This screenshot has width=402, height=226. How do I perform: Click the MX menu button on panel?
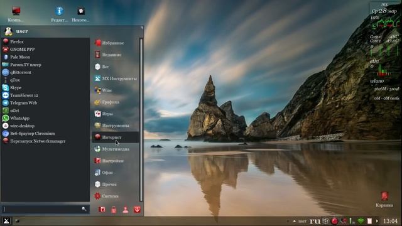[x=6, y=221]
